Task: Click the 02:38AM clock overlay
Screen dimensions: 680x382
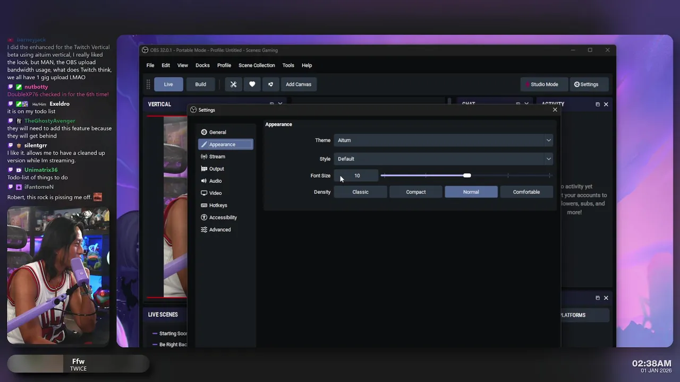Action: tap(651, 363)
